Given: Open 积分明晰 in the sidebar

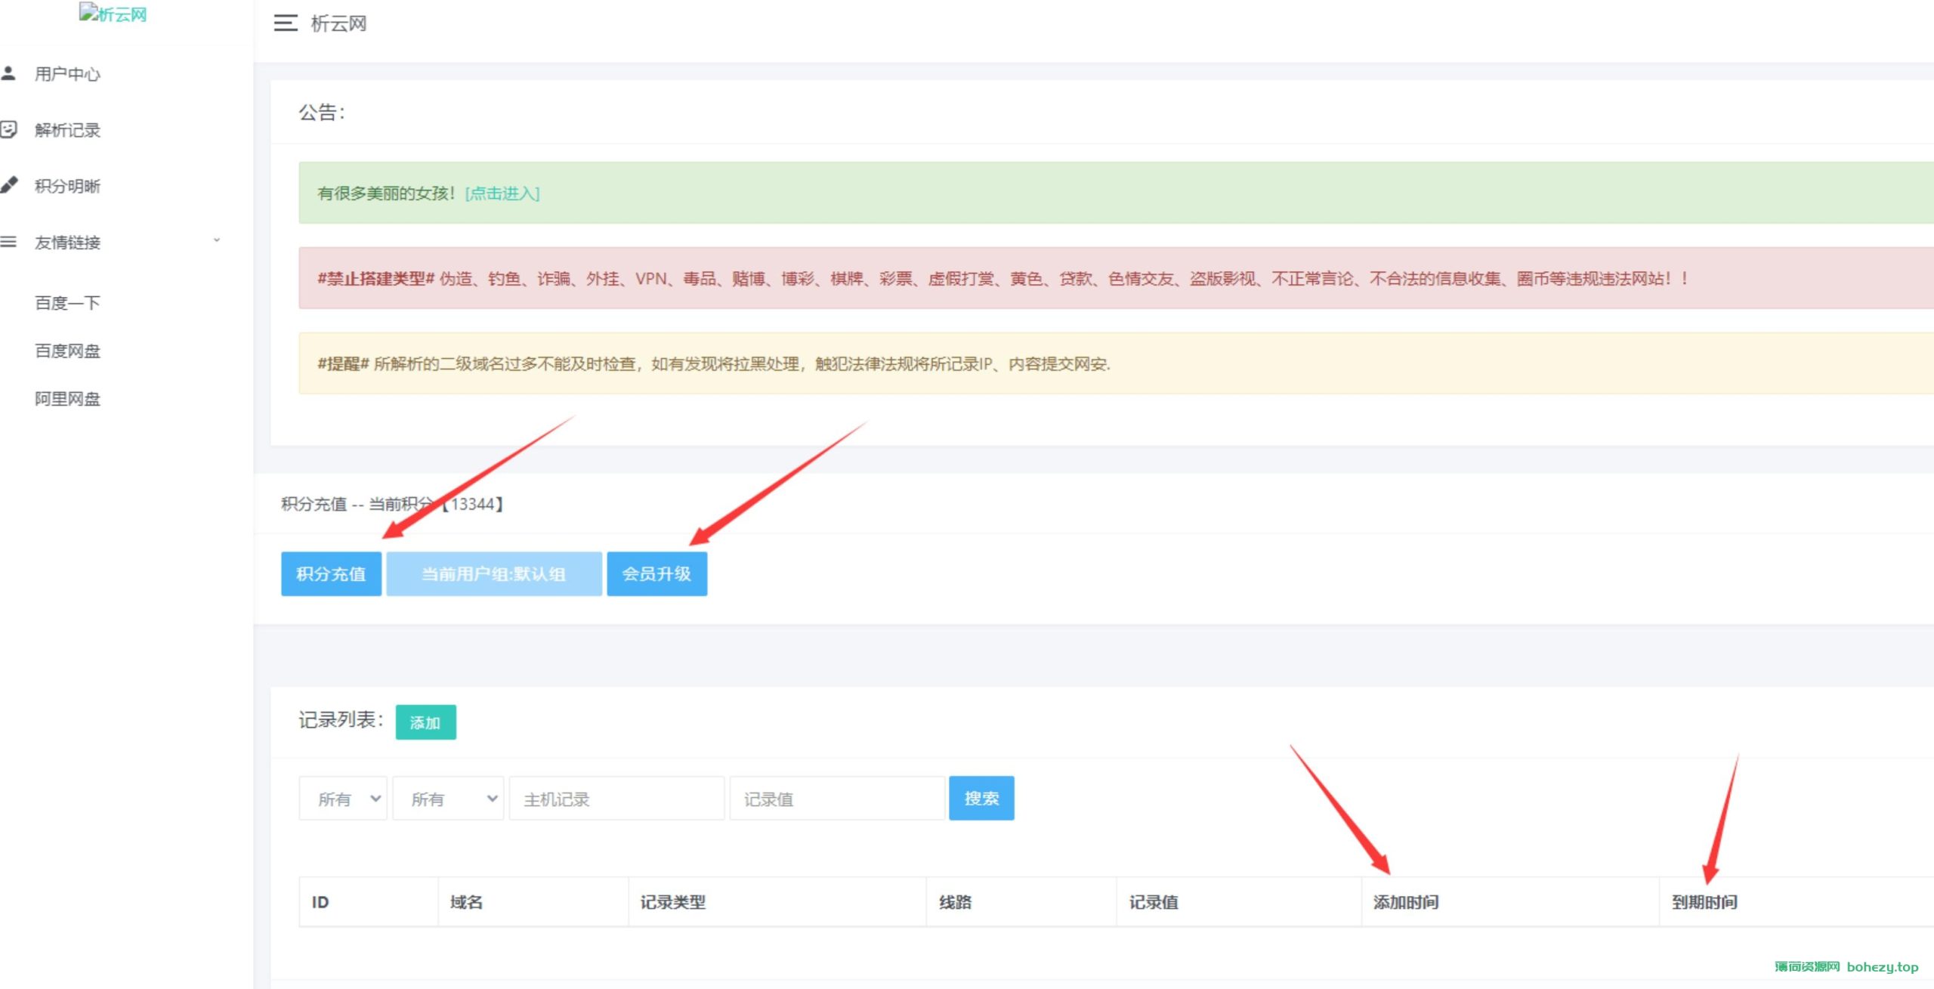Looking at the screenshot, I should click(67, 186).
